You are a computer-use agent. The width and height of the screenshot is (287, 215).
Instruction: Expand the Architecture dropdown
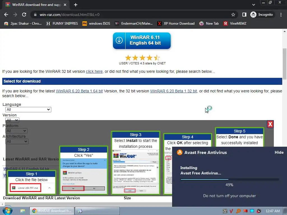click(x=17, y=141)
